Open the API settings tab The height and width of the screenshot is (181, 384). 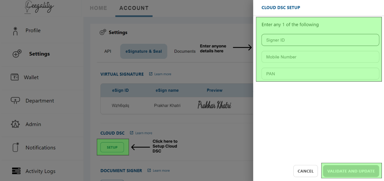tap(108, 51)
